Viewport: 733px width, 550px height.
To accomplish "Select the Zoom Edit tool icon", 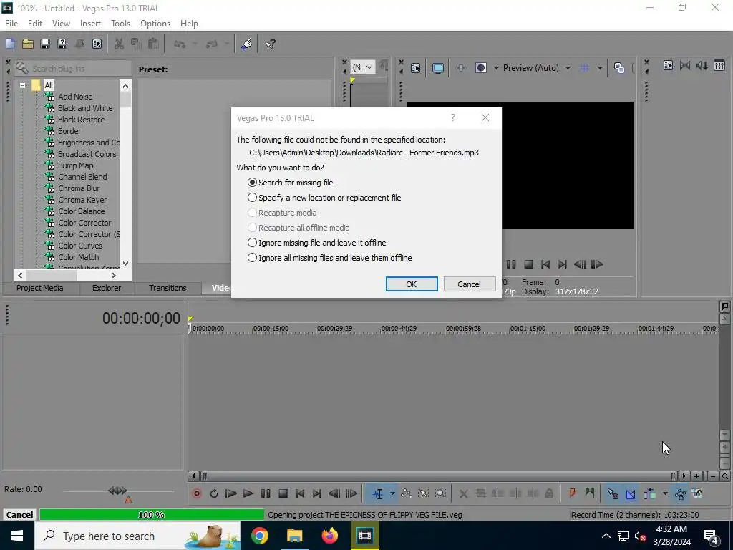I will 440,493.
